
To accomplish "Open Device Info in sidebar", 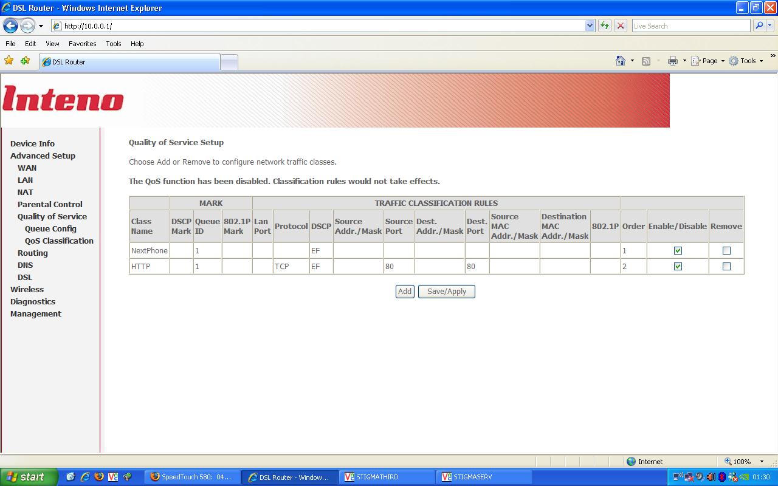I will click(32, 143).
